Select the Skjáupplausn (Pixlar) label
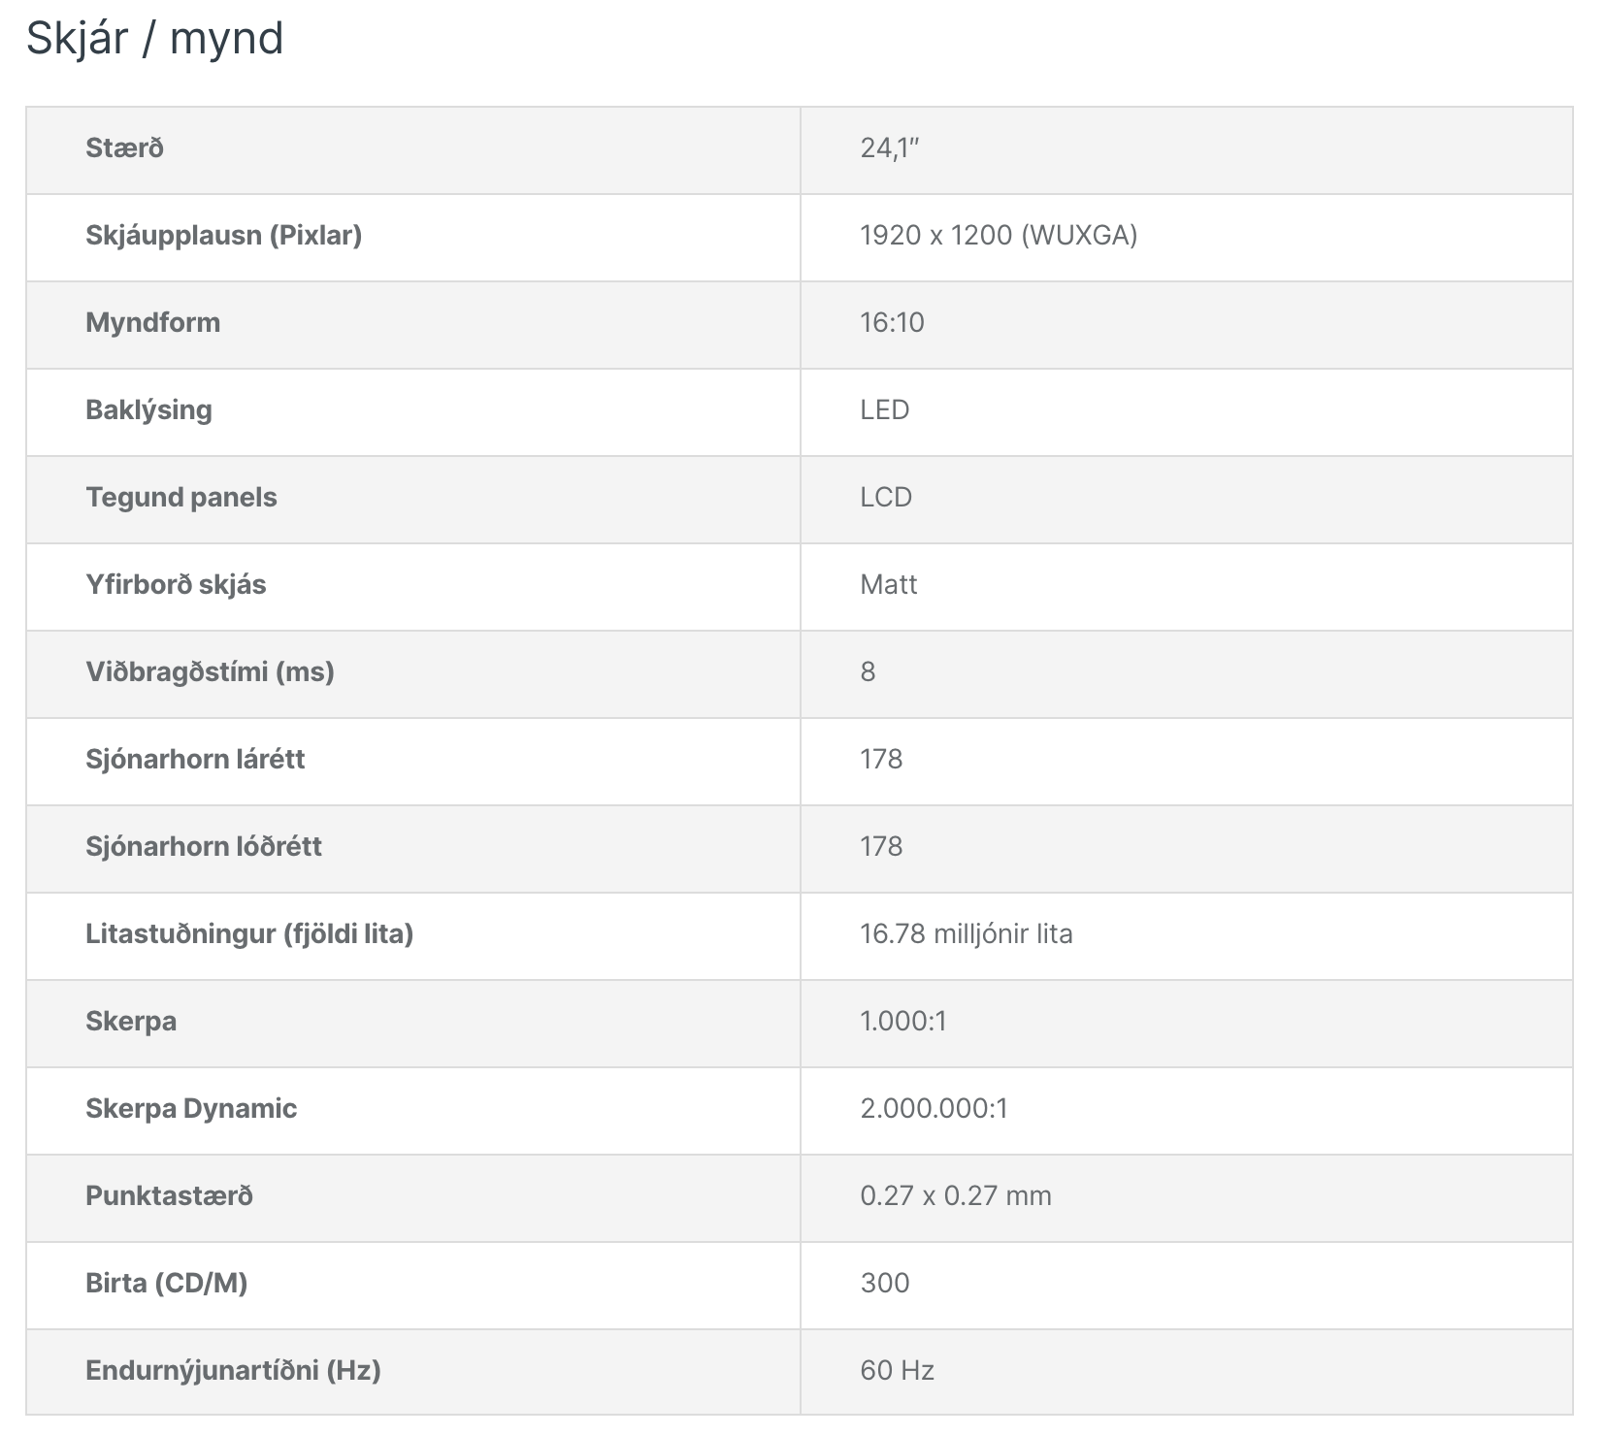The image size is (1607, 1436). 223,236
